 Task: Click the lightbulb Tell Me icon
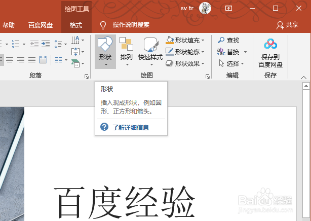[x=103, y=25]
